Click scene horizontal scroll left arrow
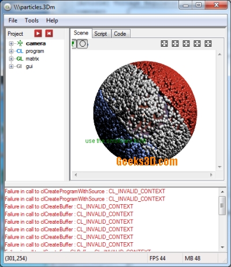The height and width of the screenshot is (267, 231). click(x=76, y=175)
